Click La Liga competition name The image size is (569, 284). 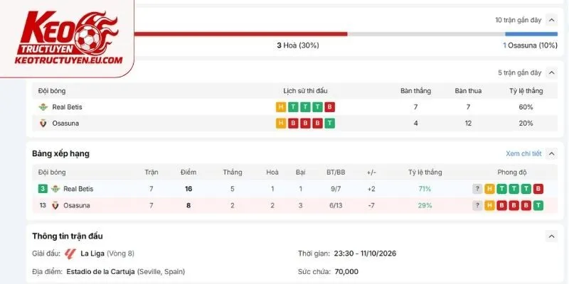pos(92,253)
